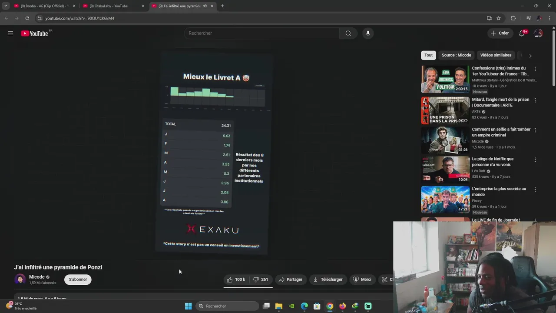
Task: Open the Chrome tab search dropdown
Action: (6, 6)
